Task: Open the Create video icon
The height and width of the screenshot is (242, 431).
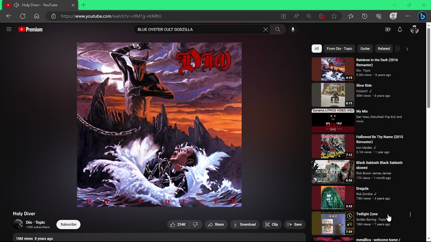Action: click(x=388, y=30)
